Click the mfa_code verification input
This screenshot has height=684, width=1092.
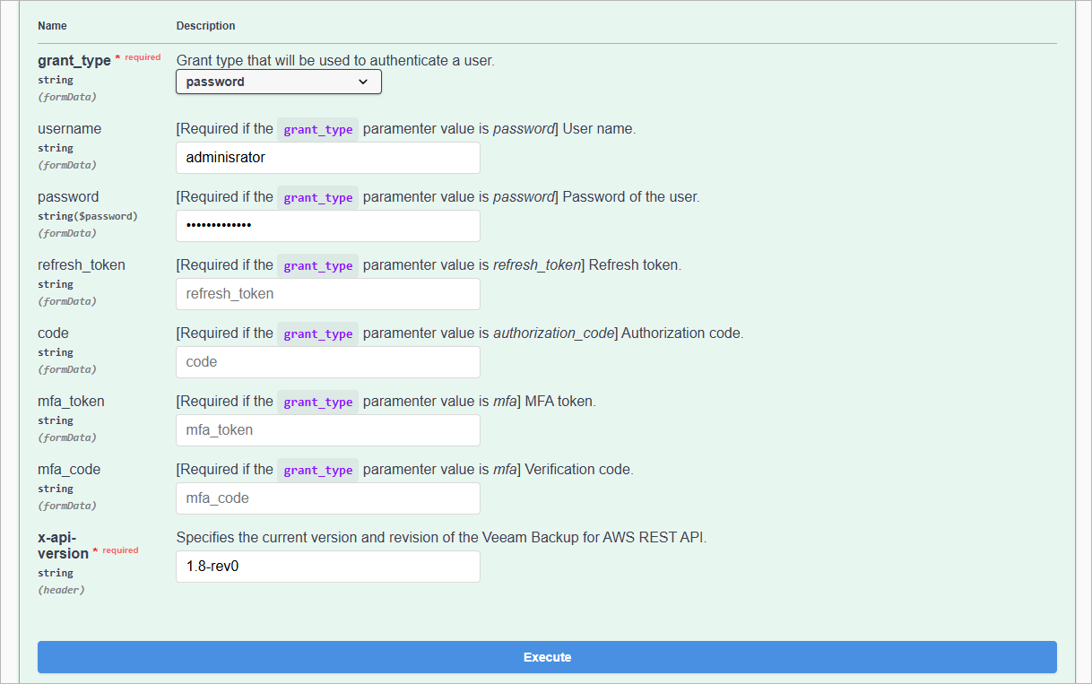coord(327,498)
